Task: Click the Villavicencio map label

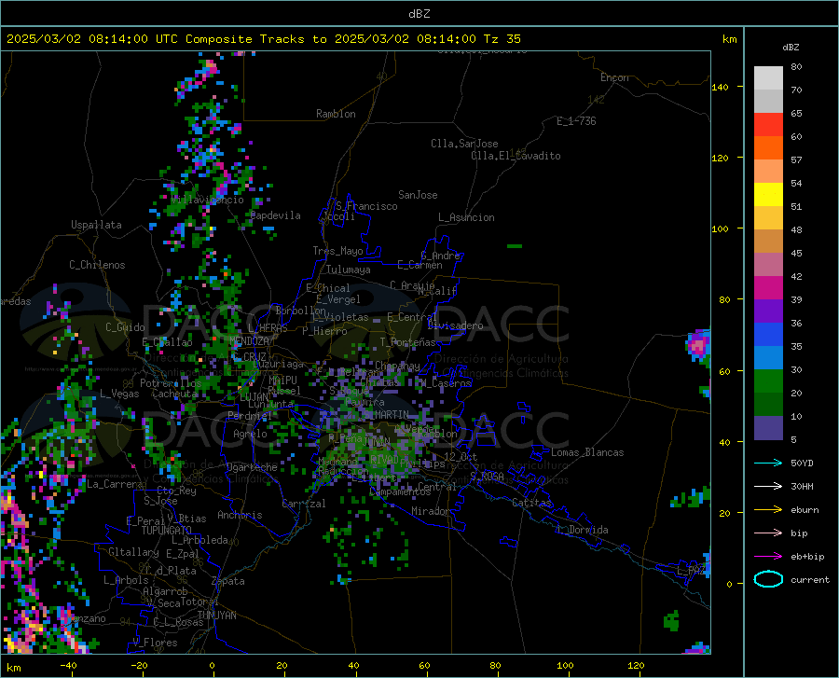Action: (208, 200)
